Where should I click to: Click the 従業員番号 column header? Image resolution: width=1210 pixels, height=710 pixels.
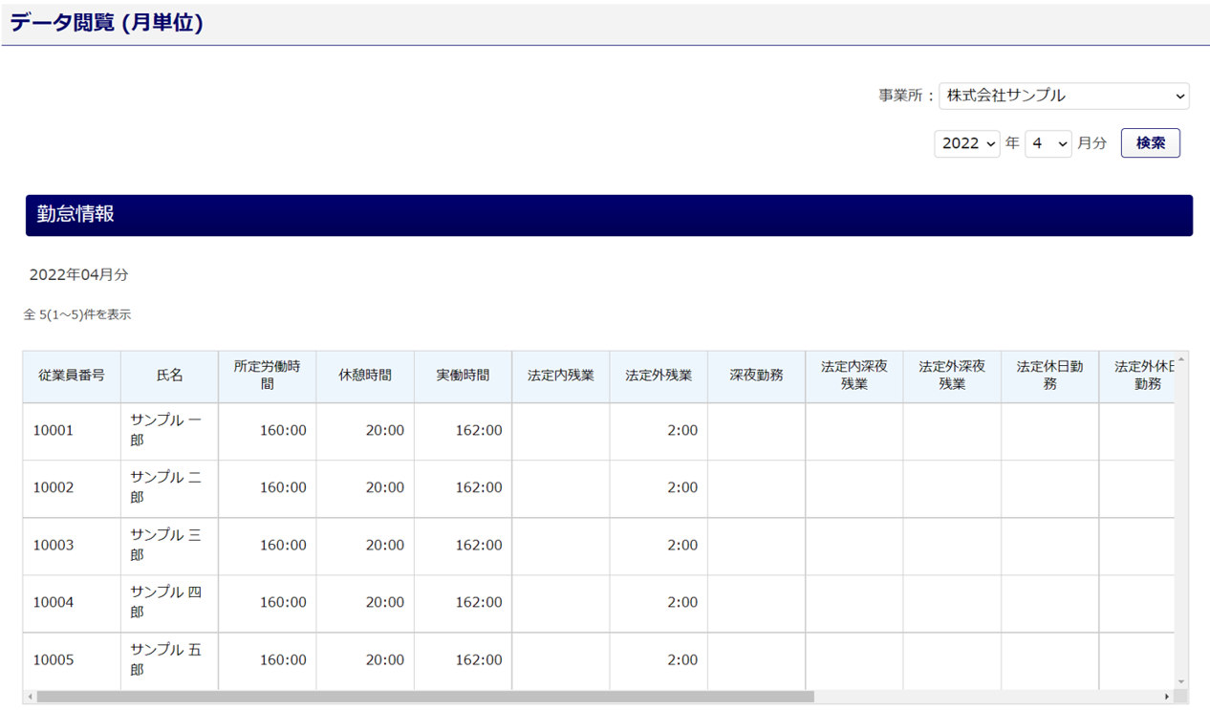pos(72,376)
